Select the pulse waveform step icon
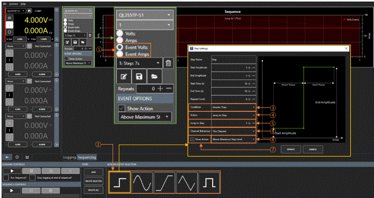Screen dimensions: 374x198 point(209,182)
